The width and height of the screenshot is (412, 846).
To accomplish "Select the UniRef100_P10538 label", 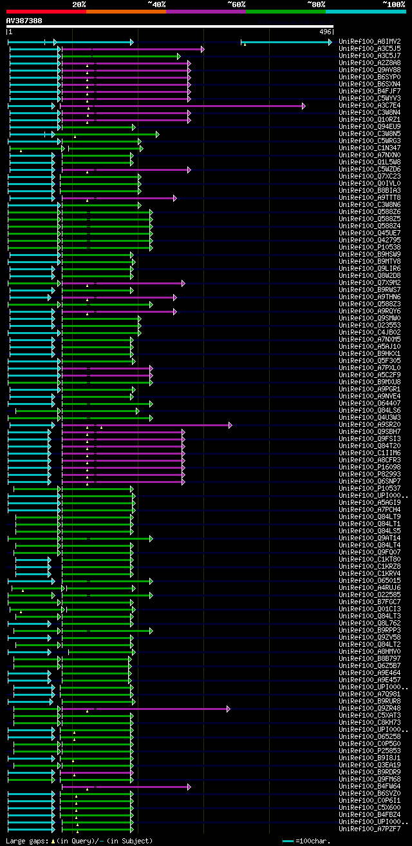I will [371, 247].
